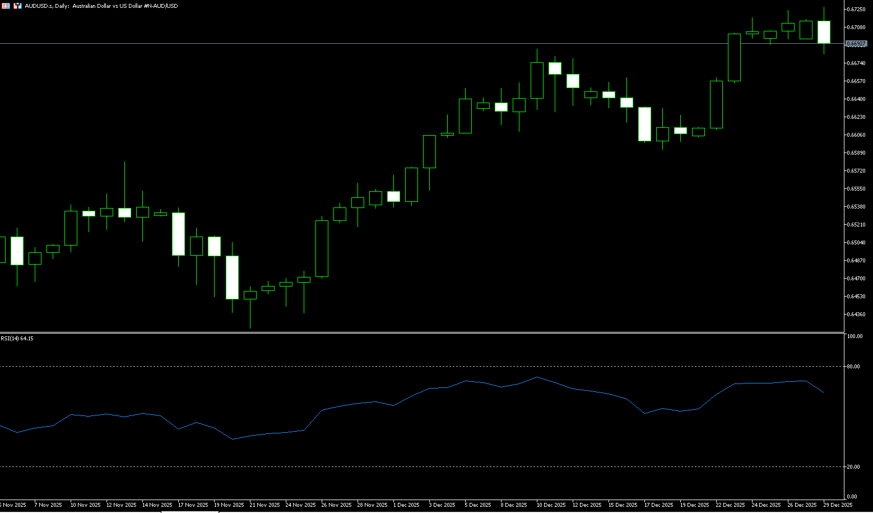Click the tall bullish candle on 26 Nov
The width and height of the screenshot is (873, 513).
(x=322, y=248)
